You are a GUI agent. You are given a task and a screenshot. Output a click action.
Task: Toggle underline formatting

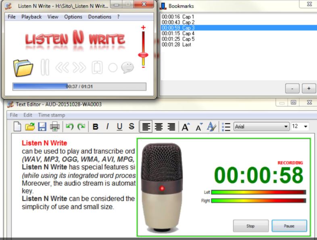[119, 127]
